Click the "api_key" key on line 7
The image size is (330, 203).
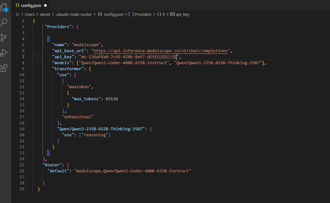pyautogui.click(x=63, y=57)
